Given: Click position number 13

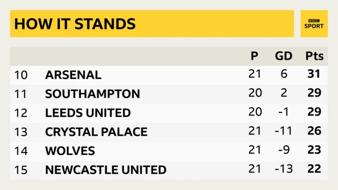Looking at the screenshot, I should point(21,132).
